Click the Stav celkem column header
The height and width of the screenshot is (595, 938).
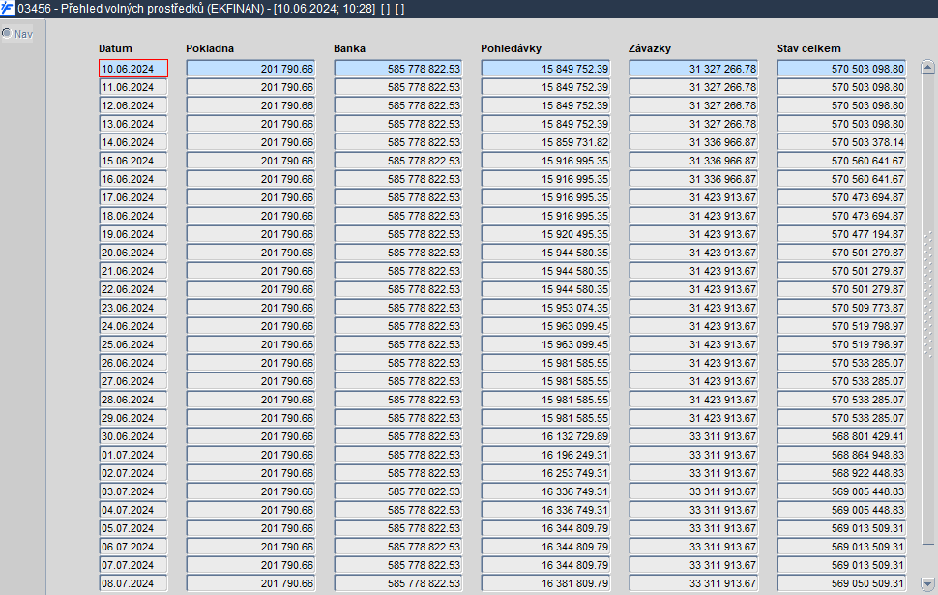808,48
